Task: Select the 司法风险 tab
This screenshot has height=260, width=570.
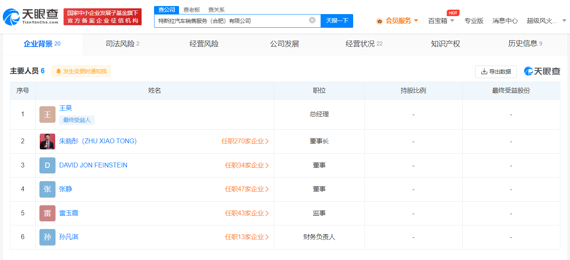Action: tap(123, 44)
